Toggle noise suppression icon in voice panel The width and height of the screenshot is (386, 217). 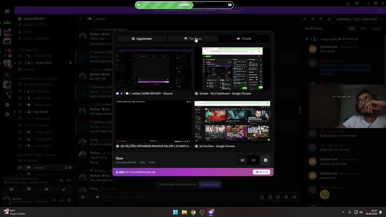(62, 181)
